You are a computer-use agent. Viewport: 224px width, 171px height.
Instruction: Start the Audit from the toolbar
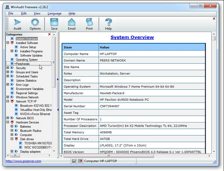17,24
